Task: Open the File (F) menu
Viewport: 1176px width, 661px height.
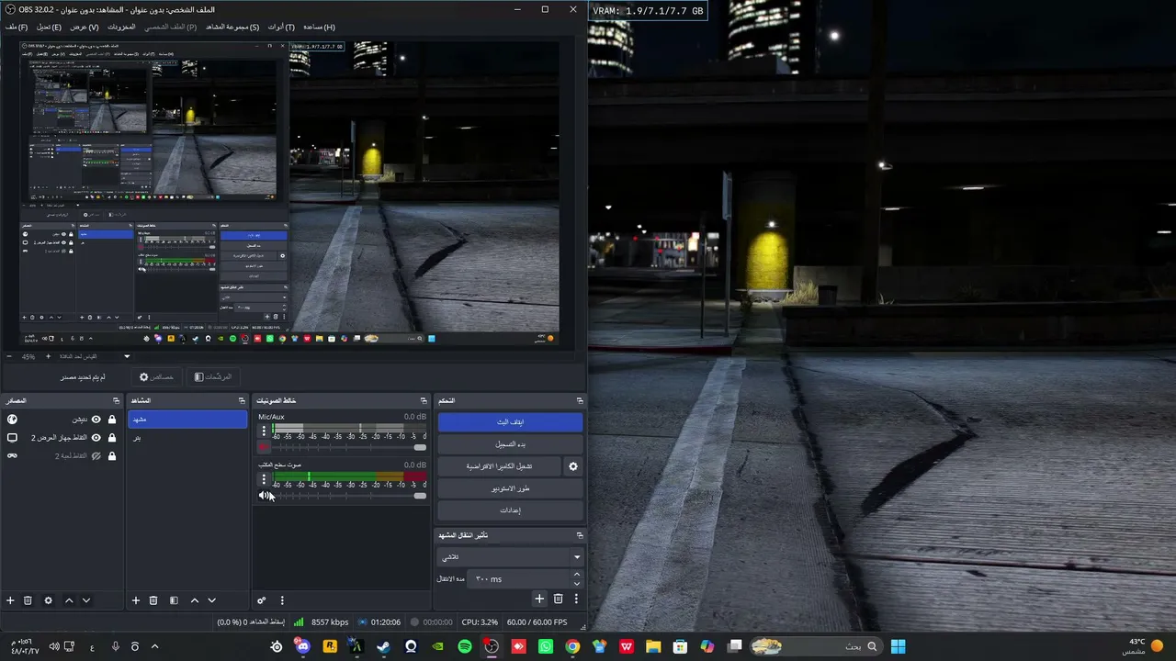Action: [x=17, y=27]
